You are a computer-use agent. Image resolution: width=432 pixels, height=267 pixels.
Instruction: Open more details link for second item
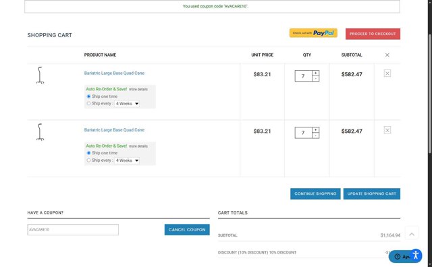point(138,146)
